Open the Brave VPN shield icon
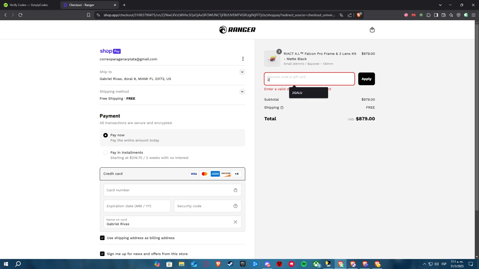This screenshot has height=269, width=479. coord(459,15)
